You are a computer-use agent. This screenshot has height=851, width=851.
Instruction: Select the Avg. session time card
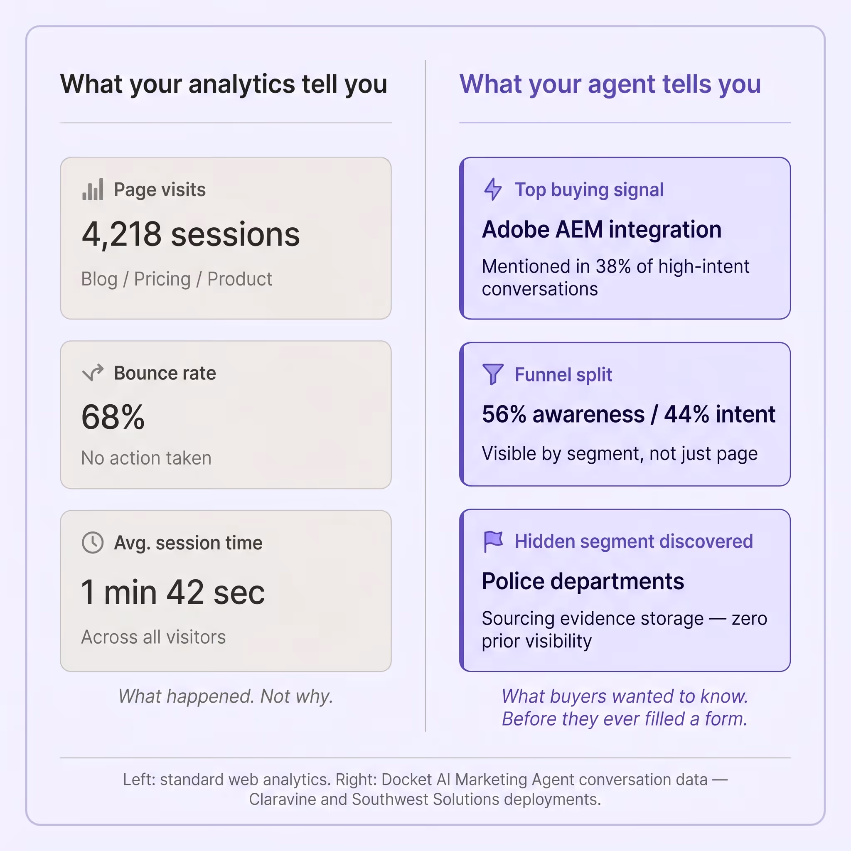point(226,591)
